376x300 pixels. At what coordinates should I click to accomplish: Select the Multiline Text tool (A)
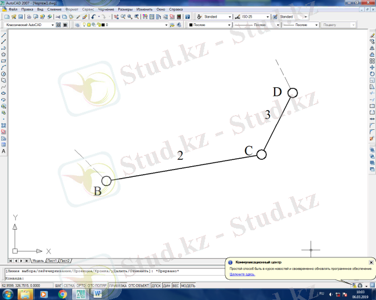(3, 151)
